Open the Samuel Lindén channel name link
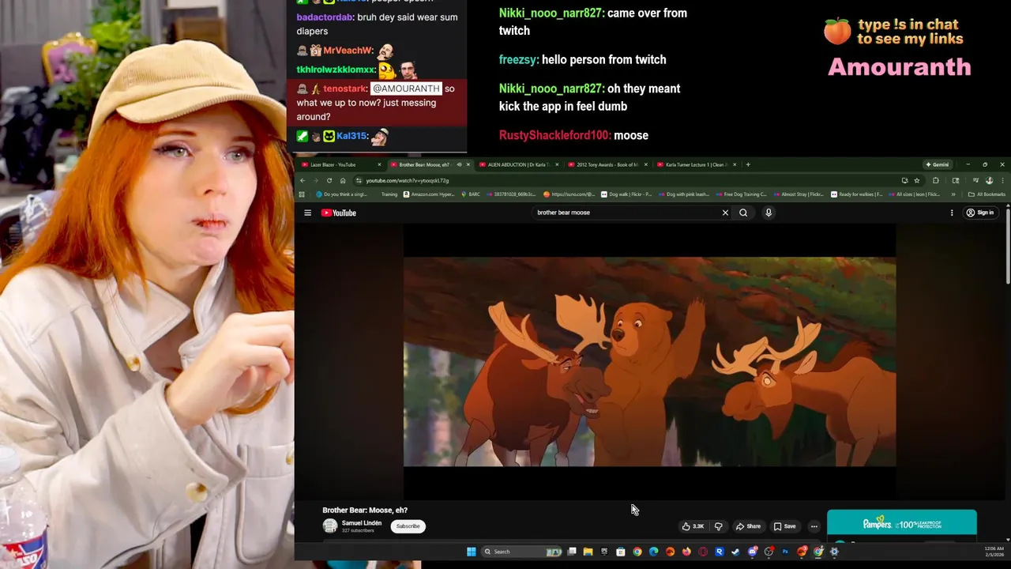The height and width of the screenshot is (569, 1011). coord(362,523)
